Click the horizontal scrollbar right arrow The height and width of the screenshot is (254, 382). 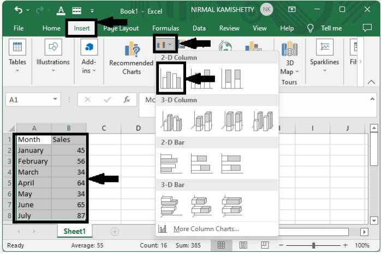[364, 232]
